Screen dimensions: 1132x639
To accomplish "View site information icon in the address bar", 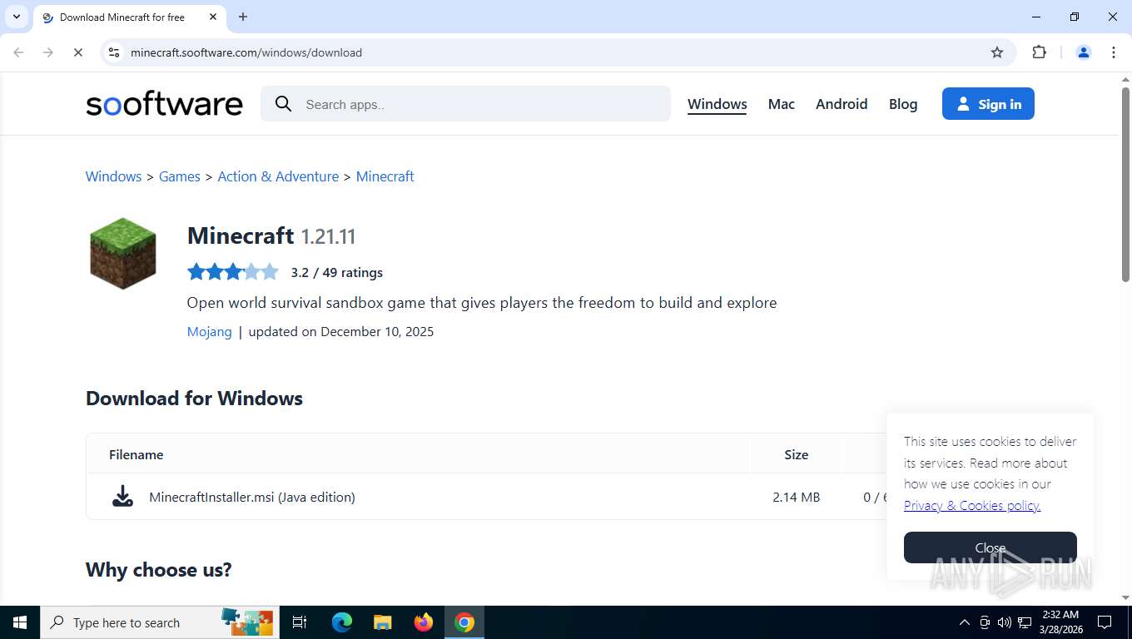I will 115,52.
